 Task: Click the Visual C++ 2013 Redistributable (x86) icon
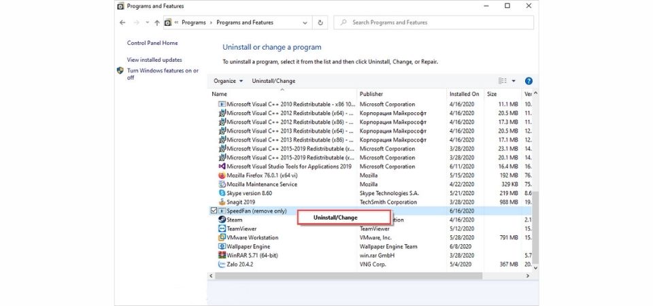pos(222,139)
